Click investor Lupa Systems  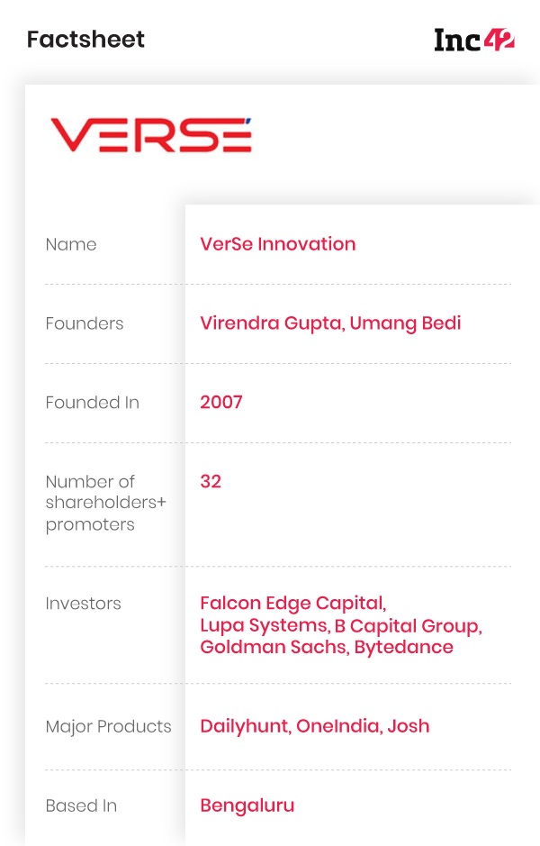pos(264,625)
